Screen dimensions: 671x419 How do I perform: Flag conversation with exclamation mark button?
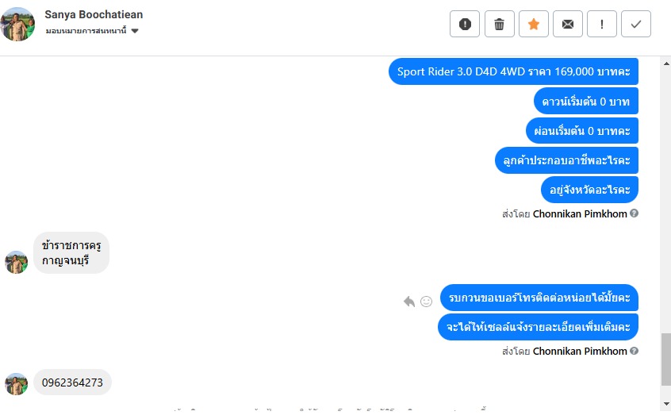[x=602, y=25]
